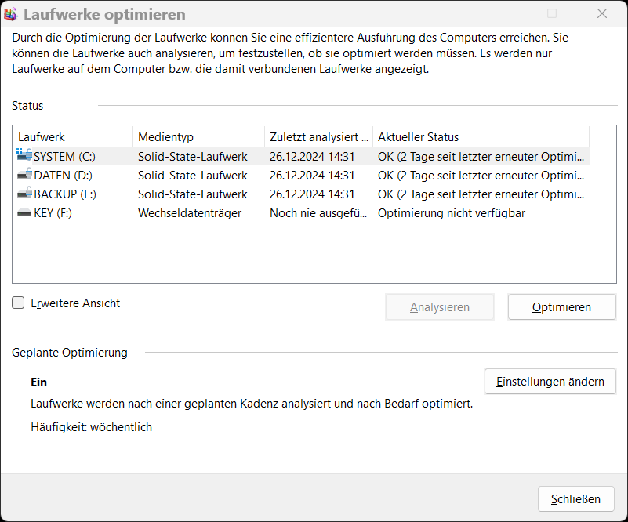Select the Solid-State-Laufwerk cell of DATEN row
The width and height of the screenshot is (628, 522).
coord(193,175)
